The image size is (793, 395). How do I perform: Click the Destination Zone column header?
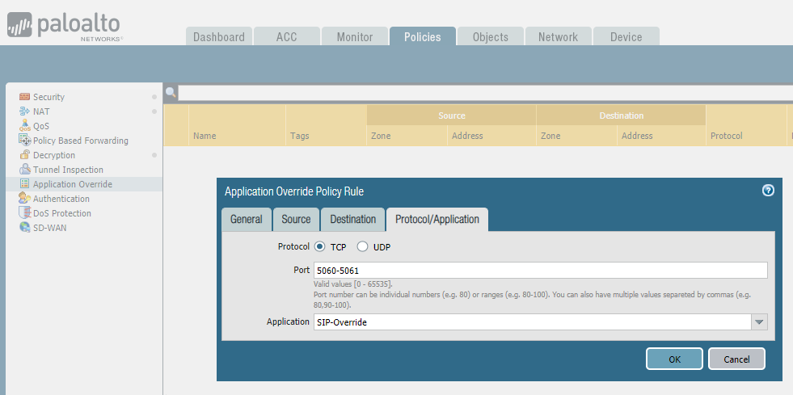pyautogui.click(x=576, y=136)
